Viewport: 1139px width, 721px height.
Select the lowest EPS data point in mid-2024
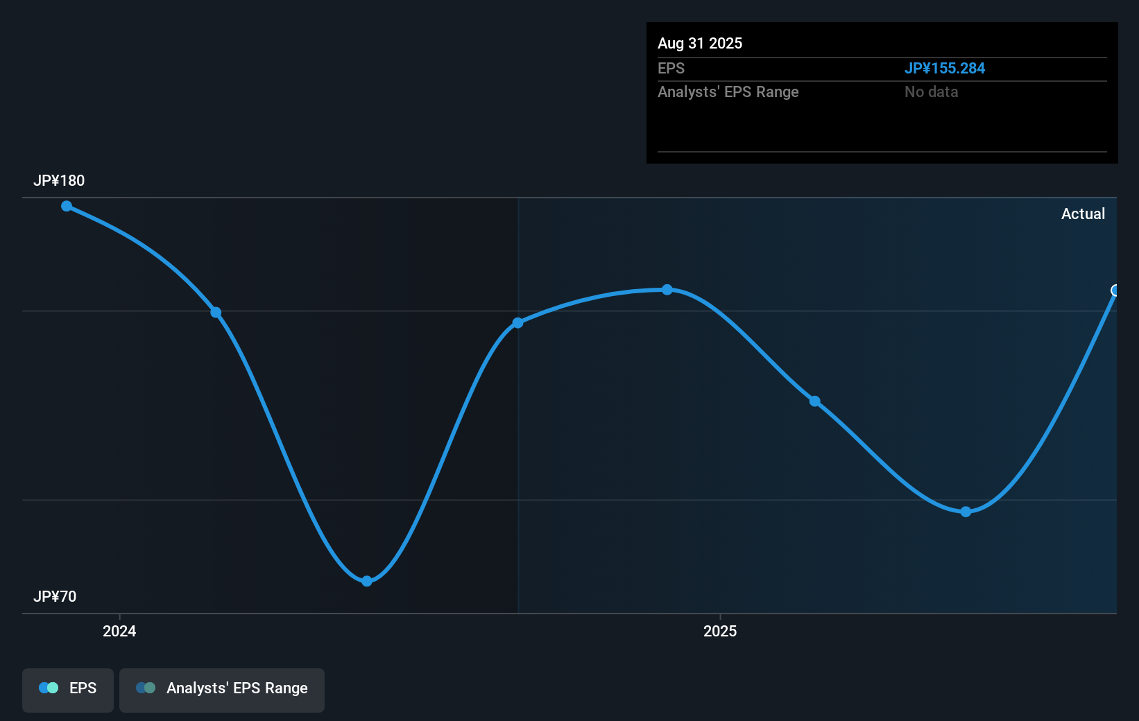(x=367, y=581)
